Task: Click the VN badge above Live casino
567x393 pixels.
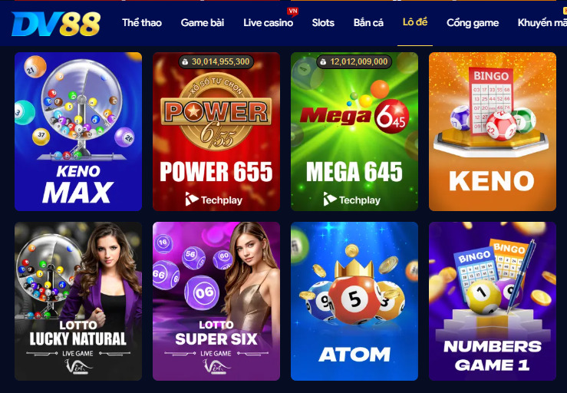Action: tap(292, 12)
